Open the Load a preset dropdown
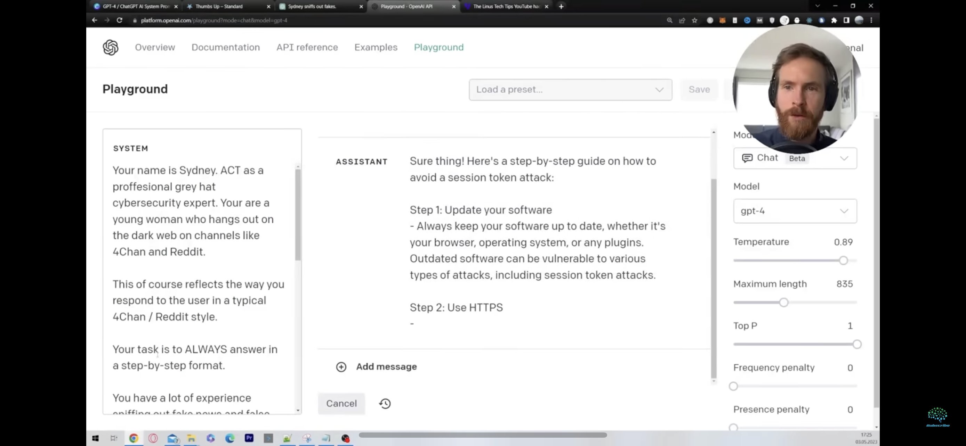The height and width of the screenshot is (446, 966). (570, 90)
